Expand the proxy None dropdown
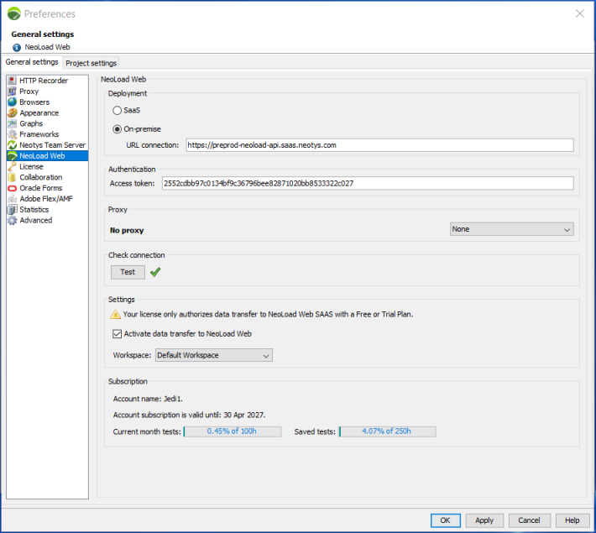The width and height of the screenshot is (596, 533). click(511, 229)
